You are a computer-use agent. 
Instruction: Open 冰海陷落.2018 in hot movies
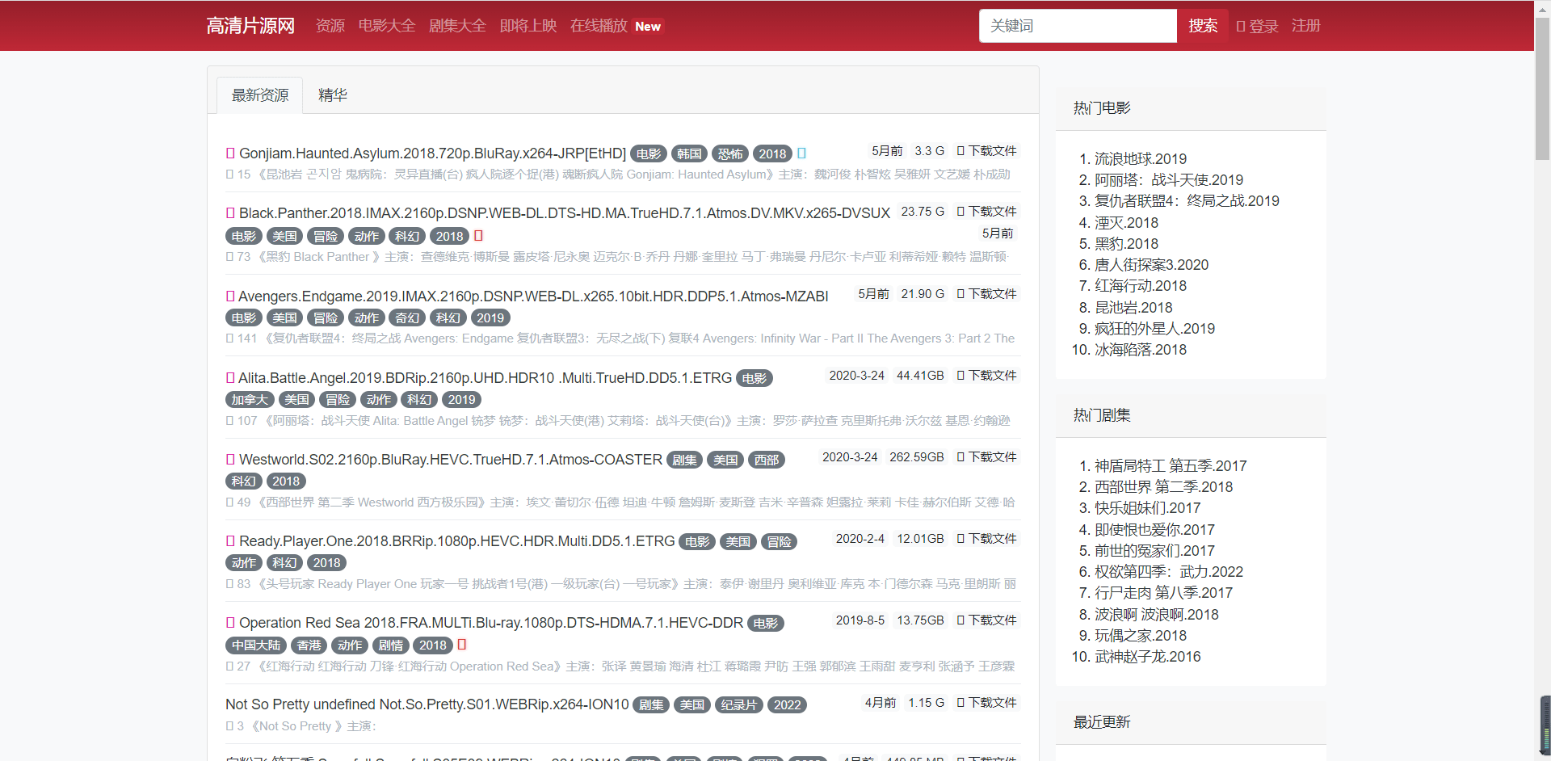point(1141,350)
